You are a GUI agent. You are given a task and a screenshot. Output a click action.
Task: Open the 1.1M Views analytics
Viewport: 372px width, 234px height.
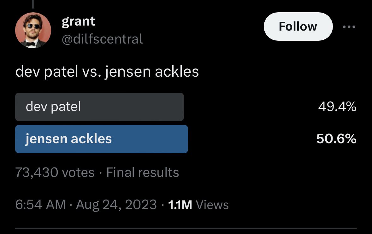coord(180,205)
